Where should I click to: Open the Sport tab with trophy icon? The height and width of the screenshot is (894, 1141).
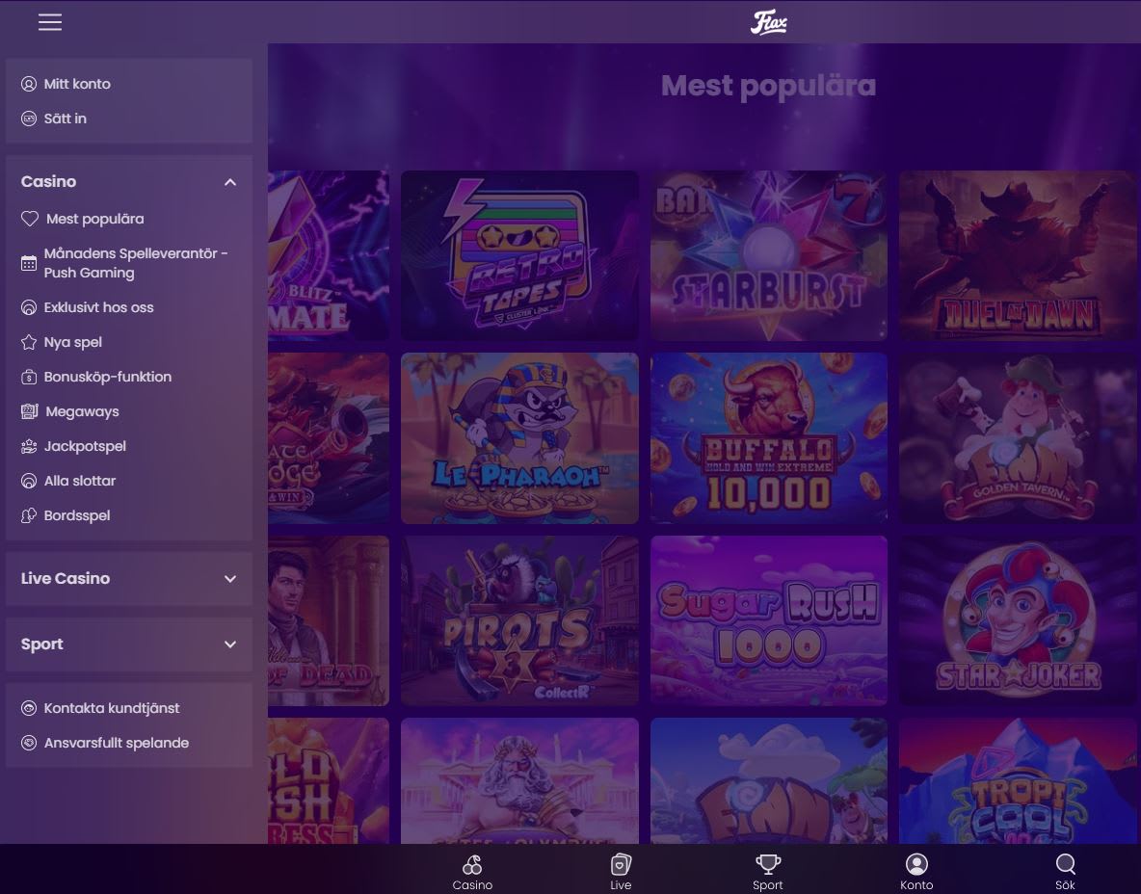768,872
